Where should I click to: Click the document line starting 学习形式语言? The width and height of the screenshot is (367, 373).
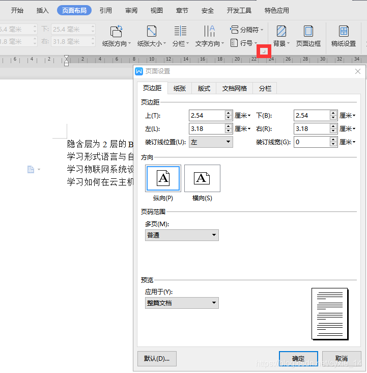[x=100, y=156]
